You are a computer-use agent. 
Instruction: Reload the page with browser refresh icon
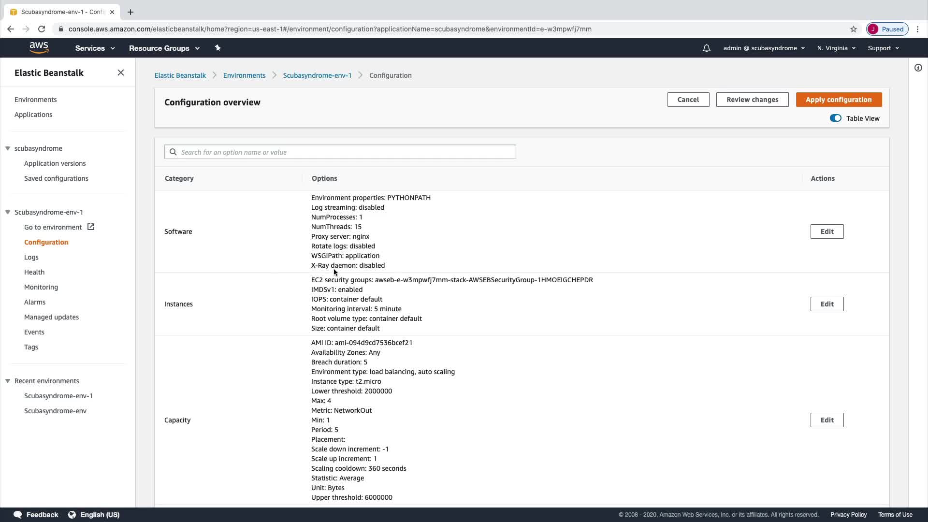[x=42, y=29]
